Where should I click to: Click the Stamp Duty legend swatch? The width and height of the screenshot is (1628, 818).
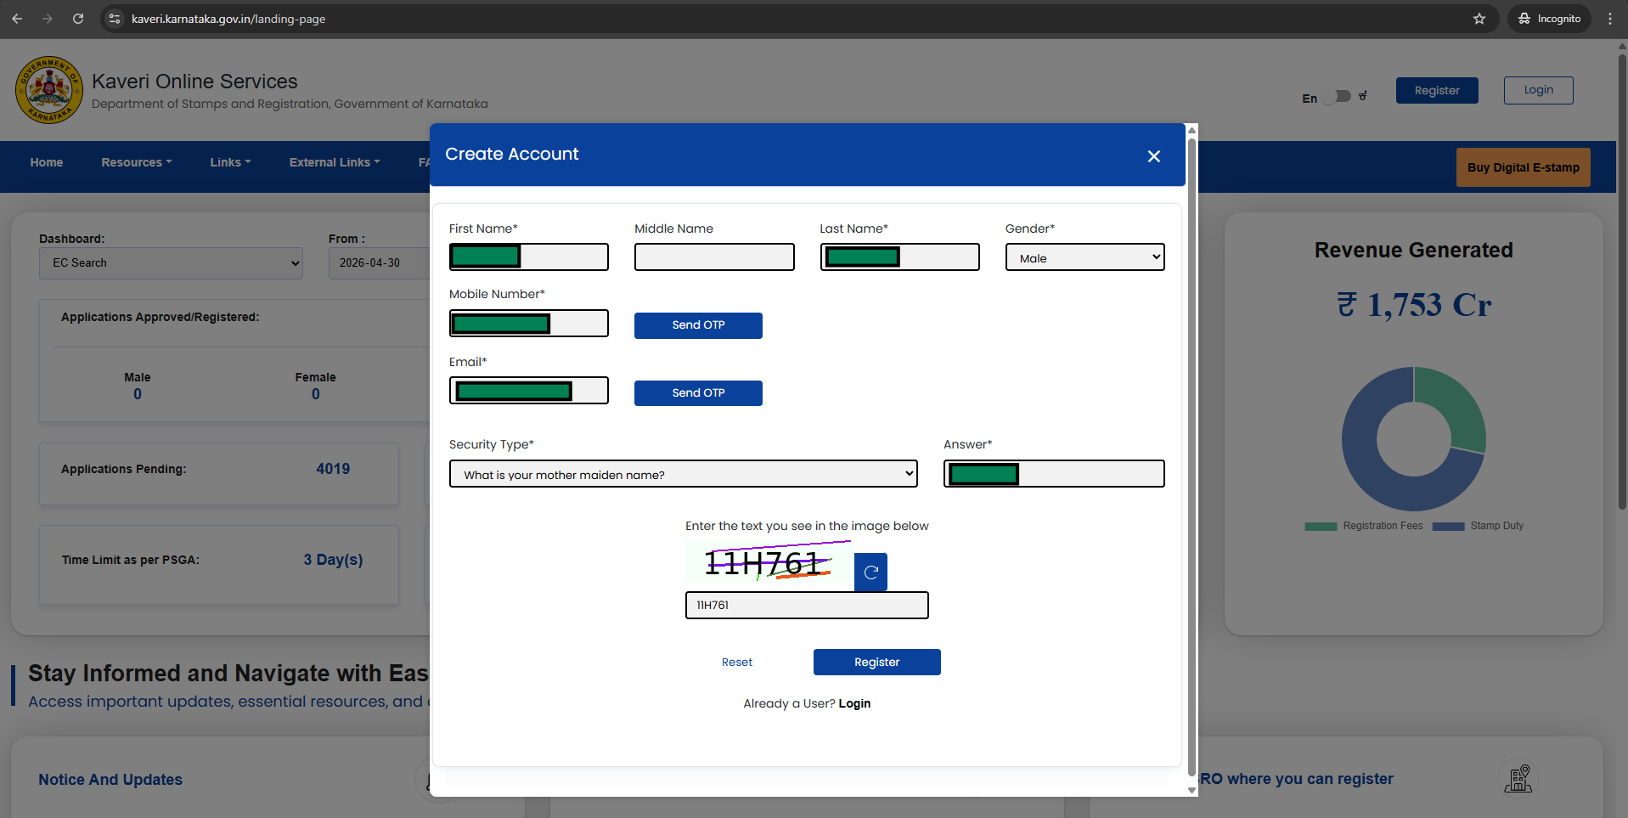pos(1448,527)
